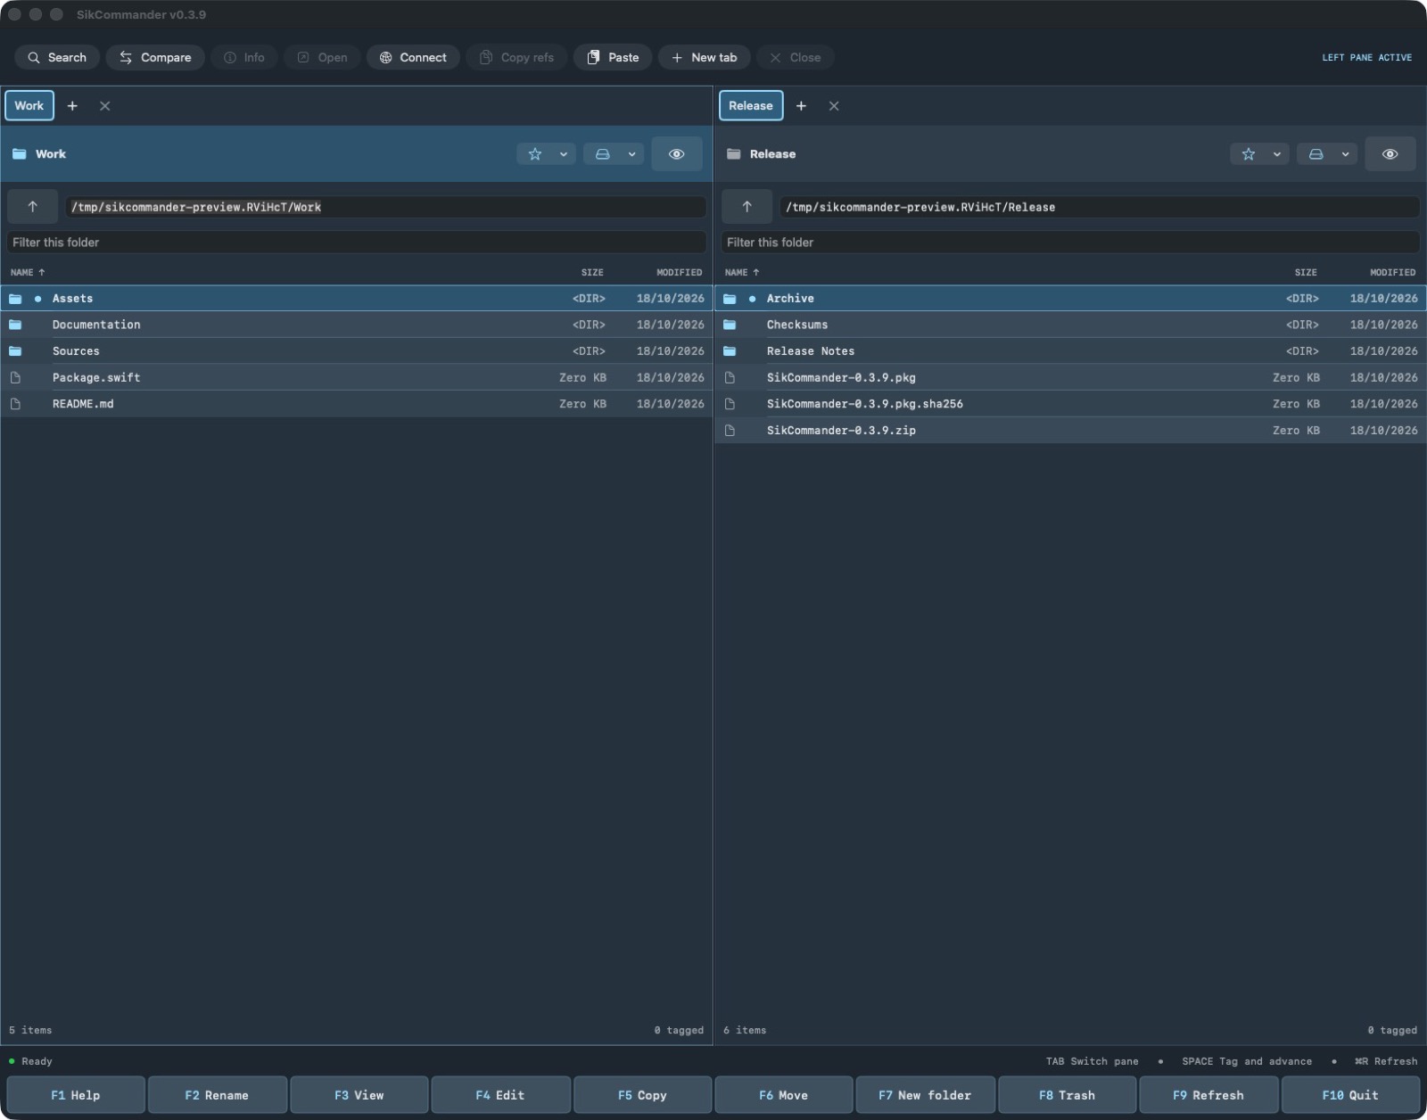Image resolution: width=1427 pixels, height=1120 pixels.
Task: Close the Release tab with X
Action: 834,106
